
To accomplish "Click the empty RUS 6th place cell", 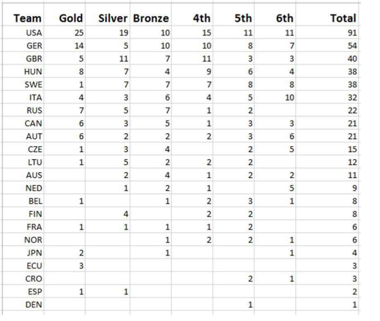I will coord(275,110).
